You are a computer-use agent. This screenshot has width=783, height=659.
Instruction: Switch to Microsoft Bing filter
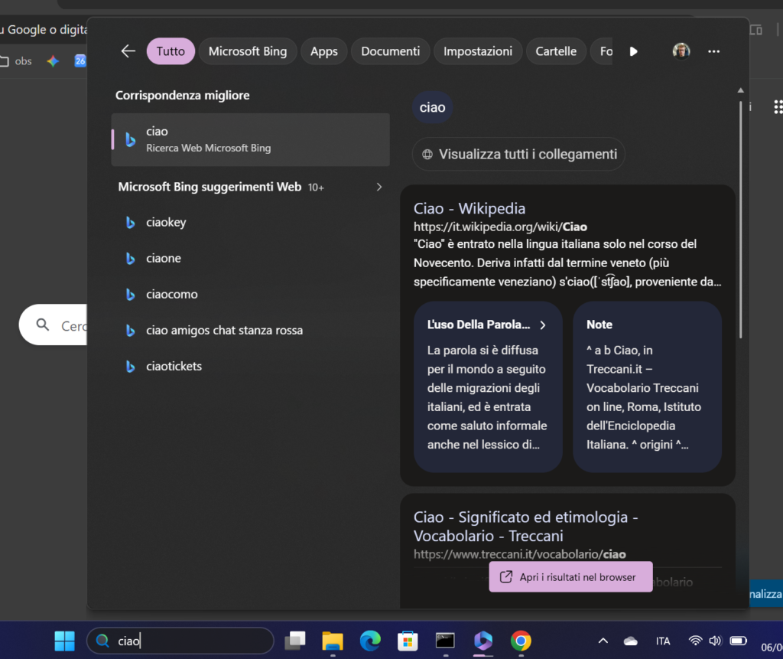point(248,51)
